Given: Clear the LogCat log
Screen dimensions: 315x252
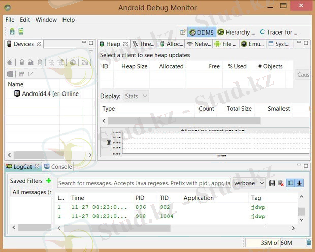Looking at the screenshot, I should 281,183.
